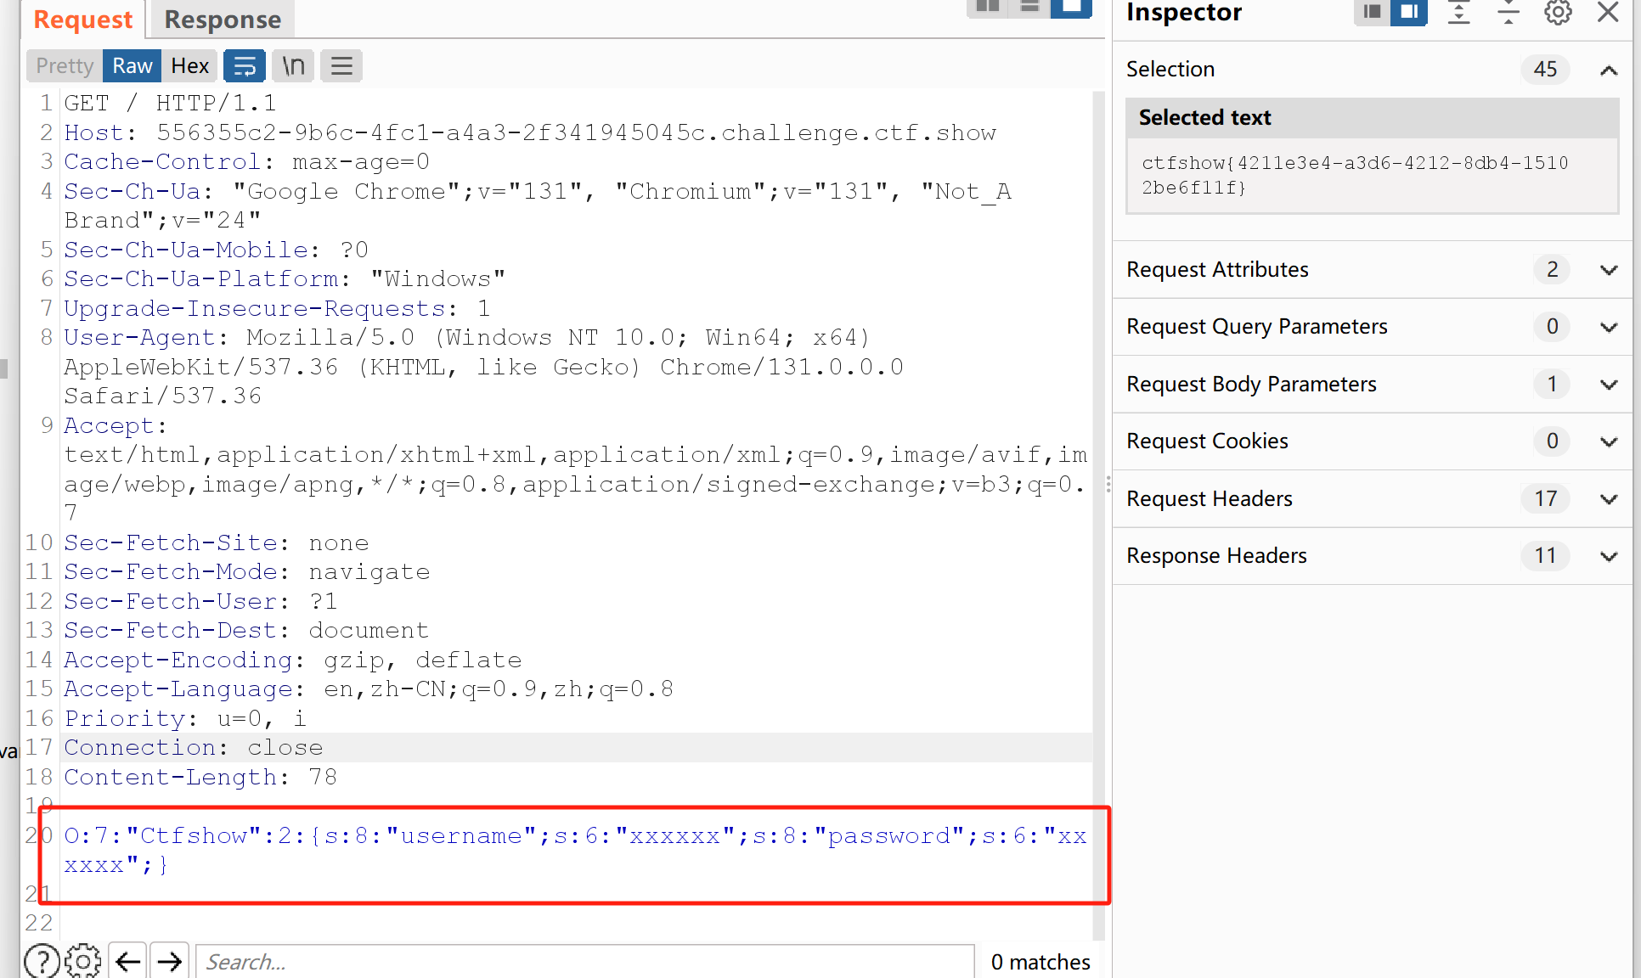Click the search settings gear icon
This screenshot has height=978, width=1641.
(82, 961)
